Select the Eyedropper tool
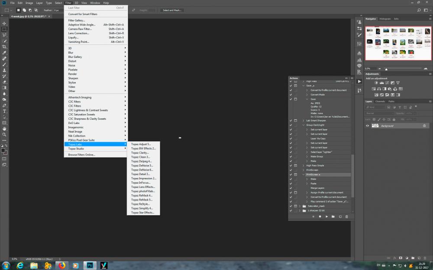This screenshot has width=433, height=270. coord(4,53)
